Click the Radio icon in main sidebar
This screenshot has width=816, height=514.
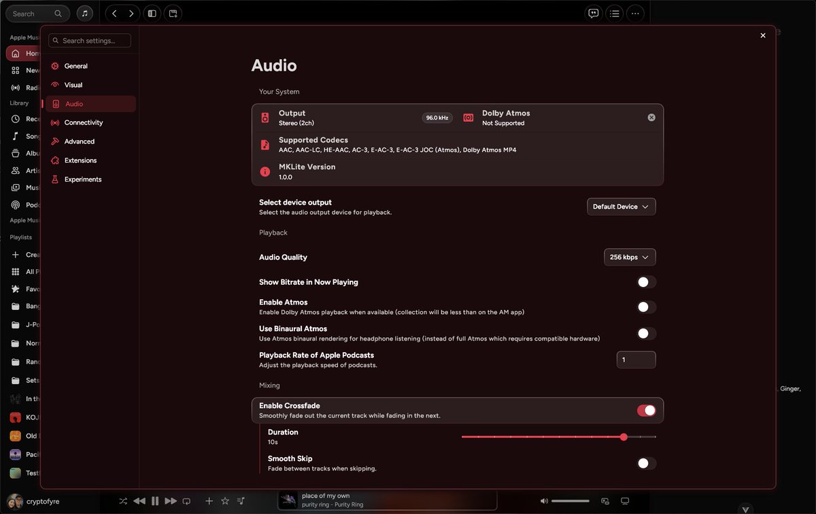[16, 88]
